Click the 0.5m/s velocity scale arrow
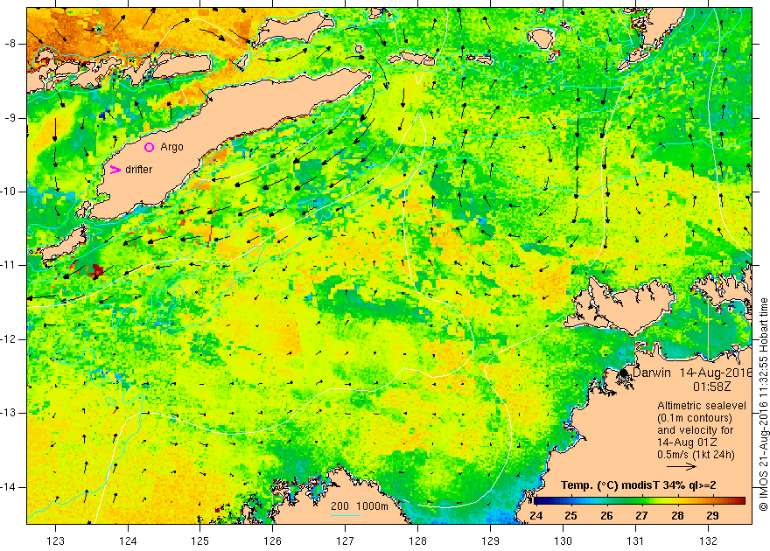This screenshot has width=770, height=551. coord(682,467)
